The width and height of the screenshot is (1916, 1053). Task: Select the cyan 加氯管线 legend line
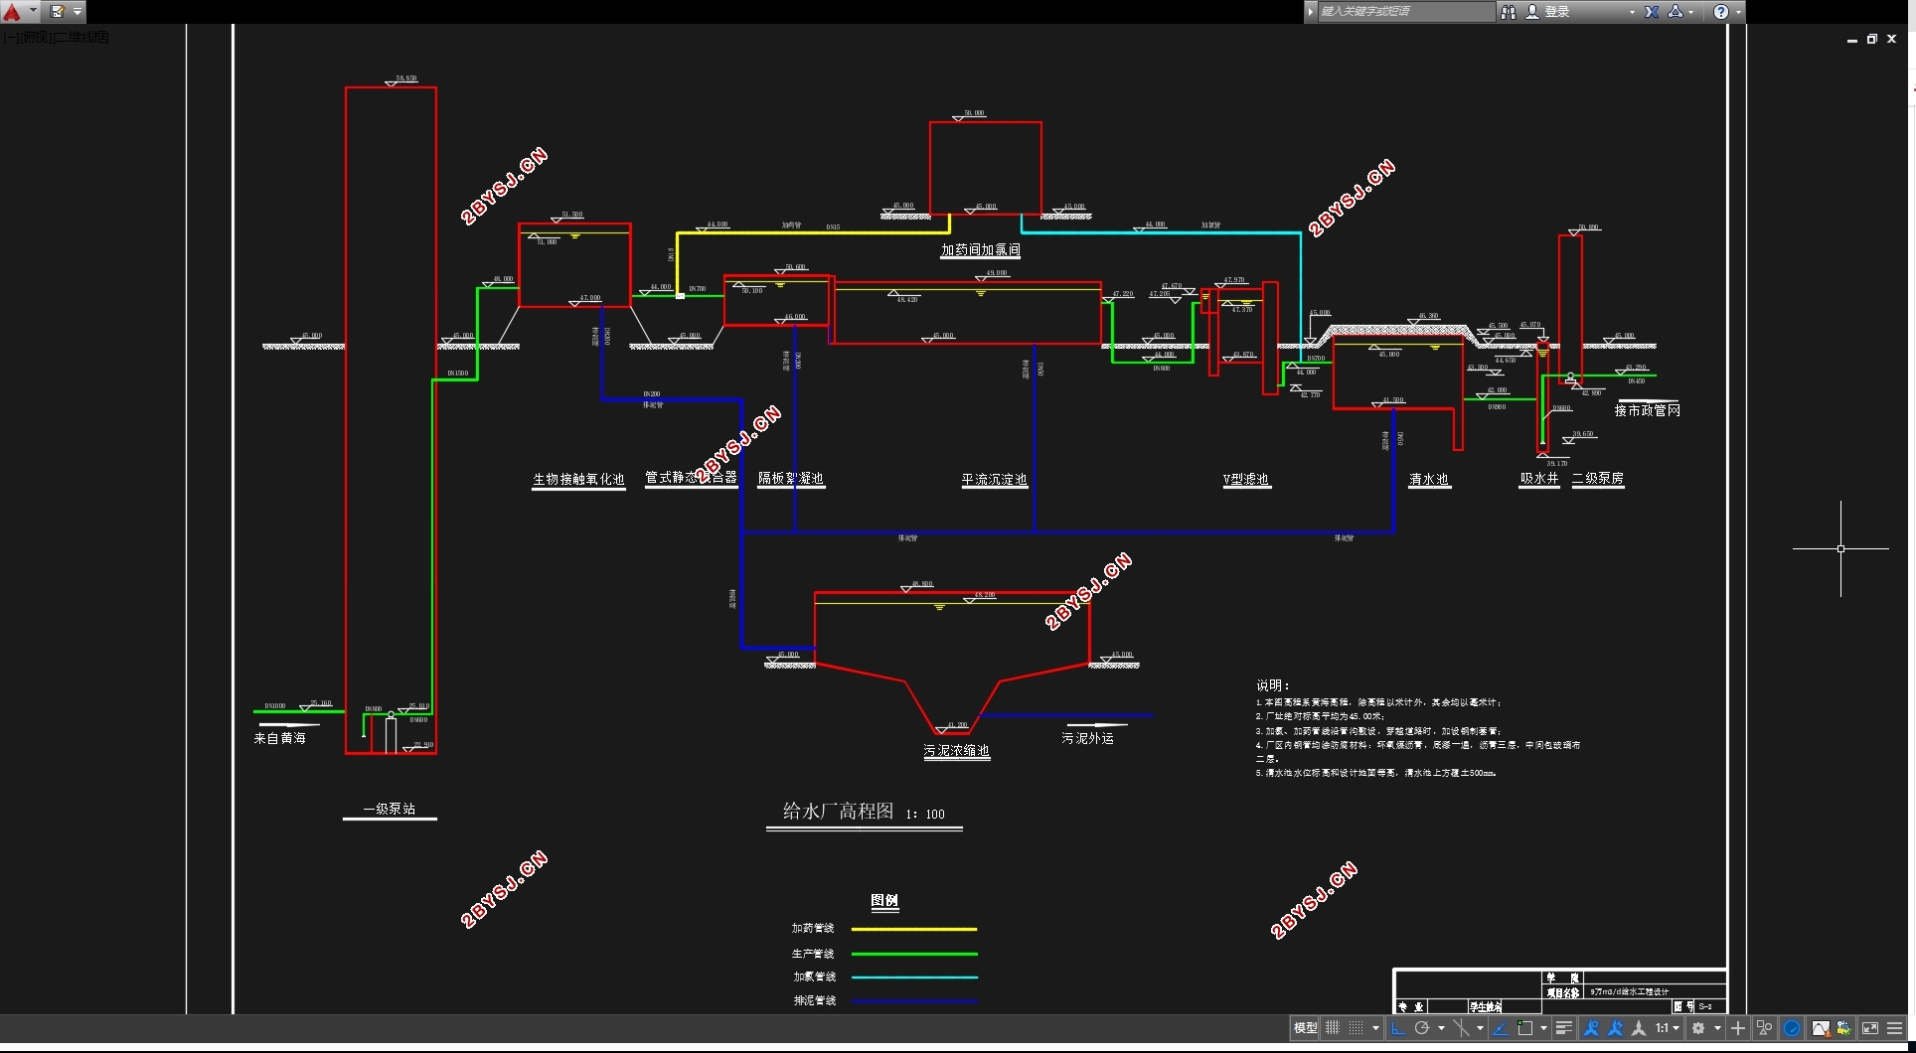coord(914,978)
